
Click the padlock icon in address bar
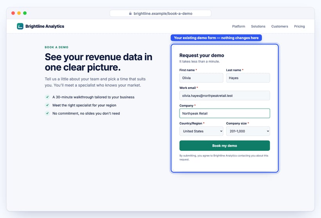coord(130,14)
